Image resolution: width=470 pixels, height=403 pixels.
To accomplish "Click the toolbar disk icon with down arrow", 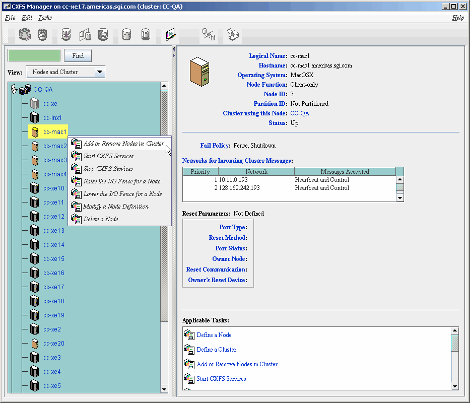I will (66, 35).
